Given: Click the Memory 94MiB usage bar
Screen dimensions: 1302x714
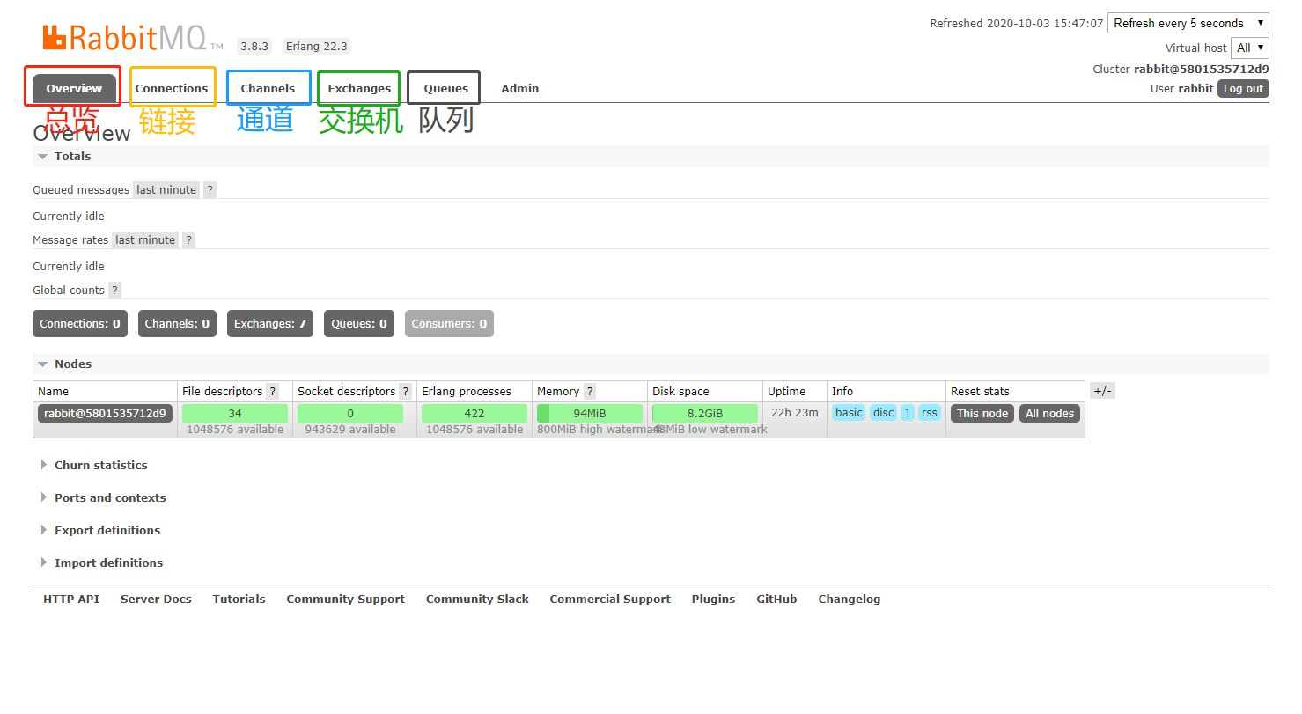Looking at the screenshot, I should 590,414.
